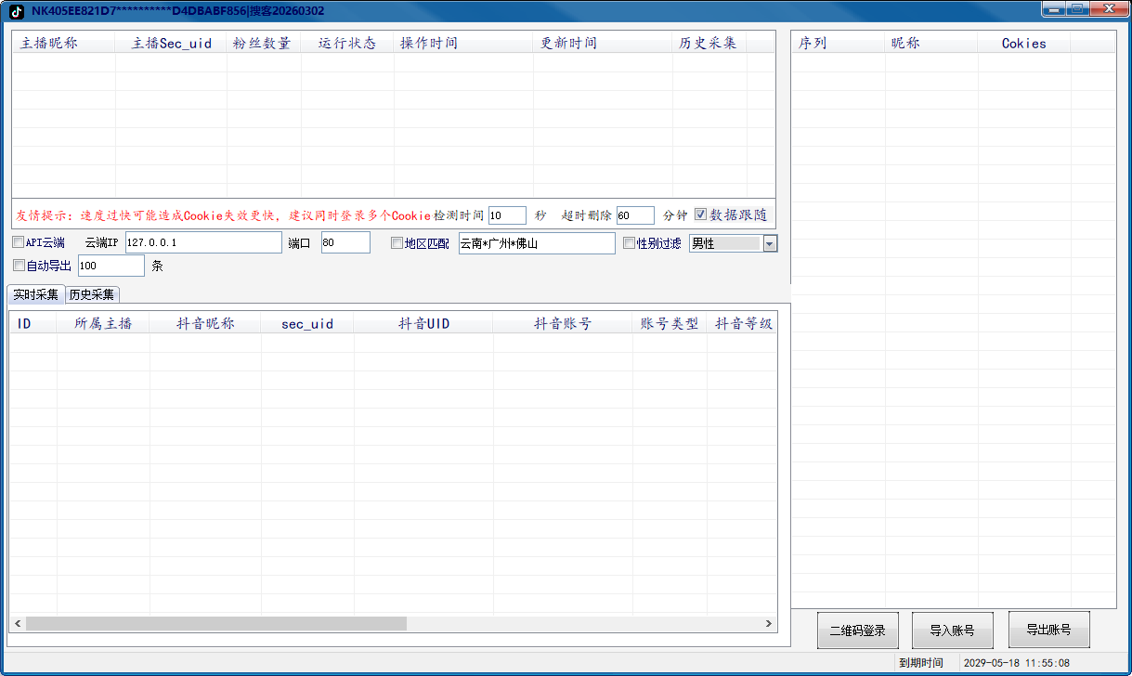Click the 抖音昵称 column header
Screen dimensions: 1132x676
[x=205, y=323]
